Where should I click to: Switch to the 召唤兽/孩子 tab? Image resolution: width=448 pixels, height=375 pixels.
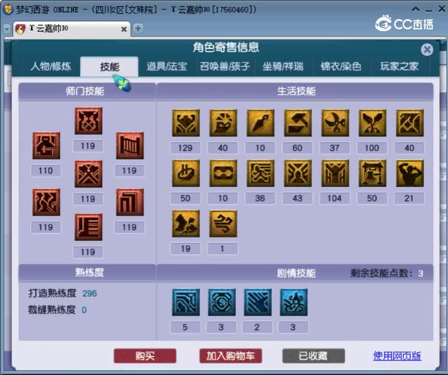(x=225, y=67)
